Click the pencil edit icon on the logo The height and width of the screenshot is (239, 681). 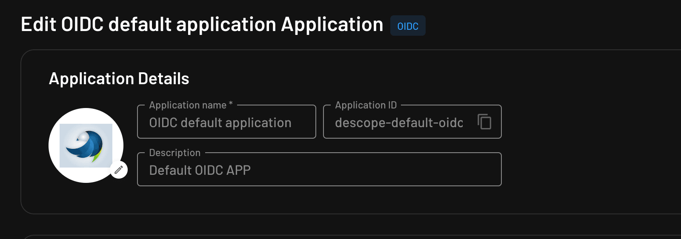[x=119, y=170]
